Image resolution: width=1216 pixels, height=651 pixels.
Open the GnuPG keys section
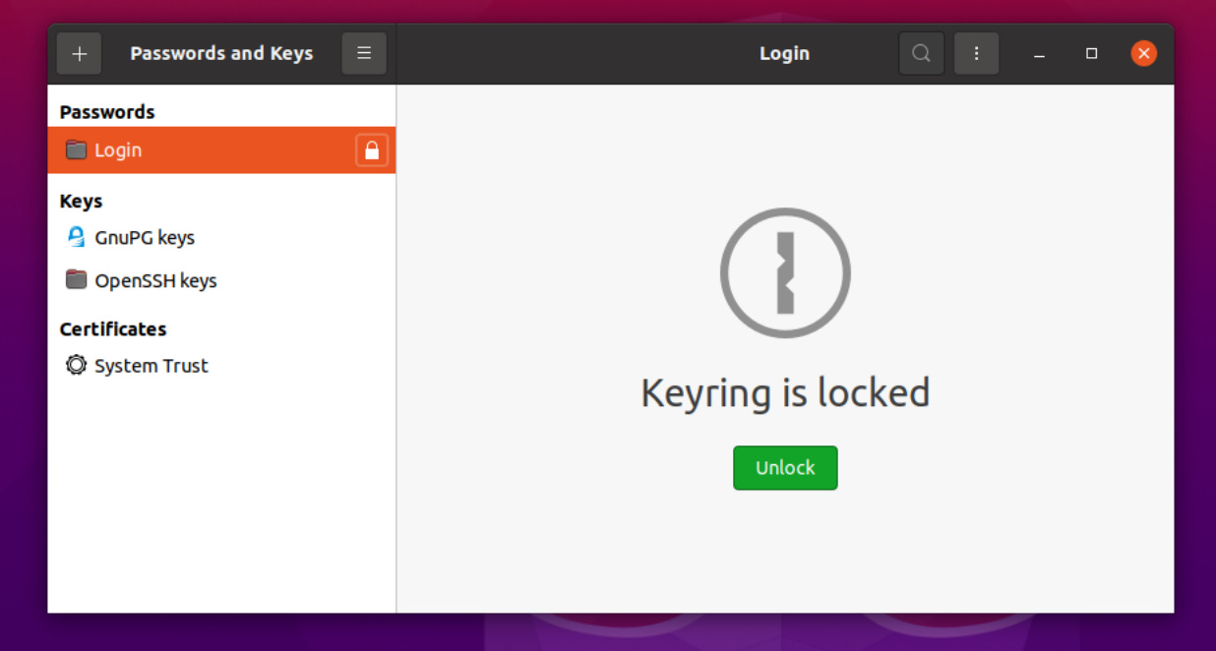point(144,237)
